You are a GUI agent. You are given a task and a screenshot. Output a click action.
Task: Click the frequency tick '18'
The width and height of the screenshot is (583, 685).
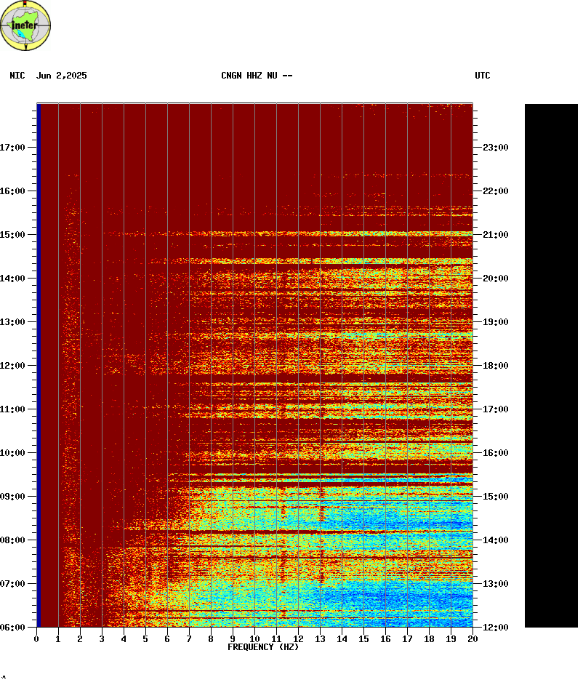(430, 639)
